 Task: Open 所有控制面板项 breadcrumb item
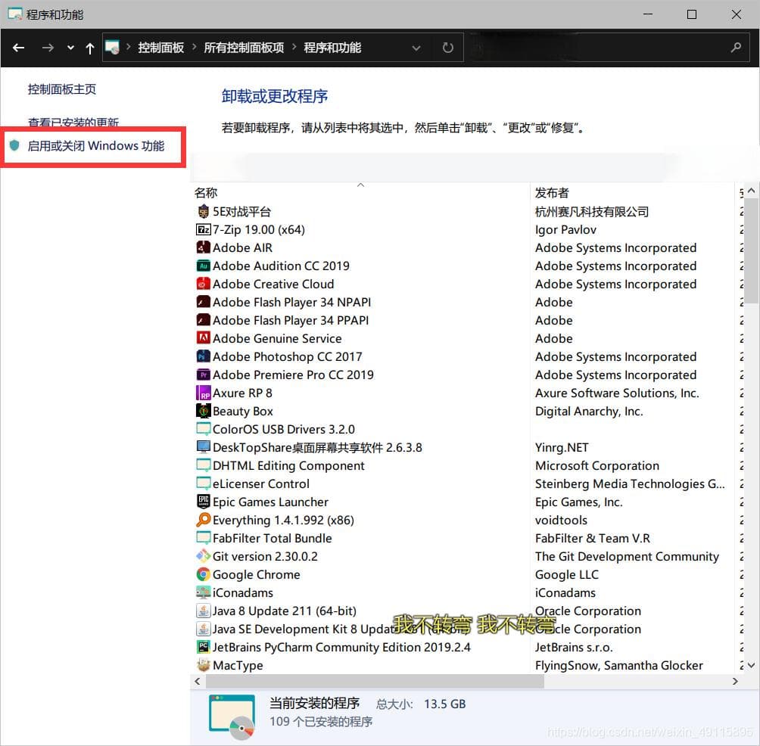(x=244, y=48)
